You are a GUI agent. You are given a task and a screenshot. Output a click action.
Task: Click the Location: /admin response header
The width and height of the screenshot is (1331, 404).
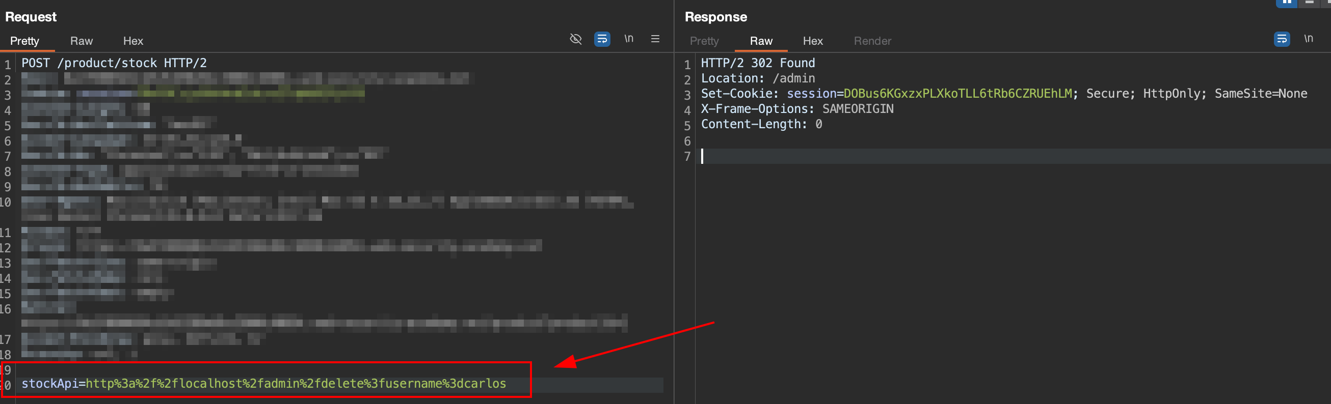757,78
